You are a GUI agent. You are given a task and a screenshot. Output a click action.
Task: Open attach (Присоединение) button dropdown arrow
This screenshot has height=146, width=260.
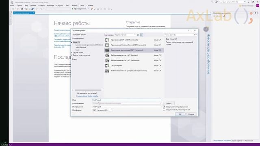[x=89, y=9]
